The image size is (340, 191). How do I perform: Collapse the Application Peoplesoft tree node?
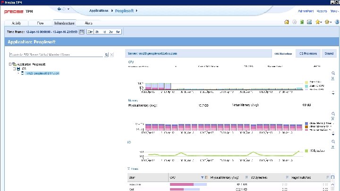[10, 64]
